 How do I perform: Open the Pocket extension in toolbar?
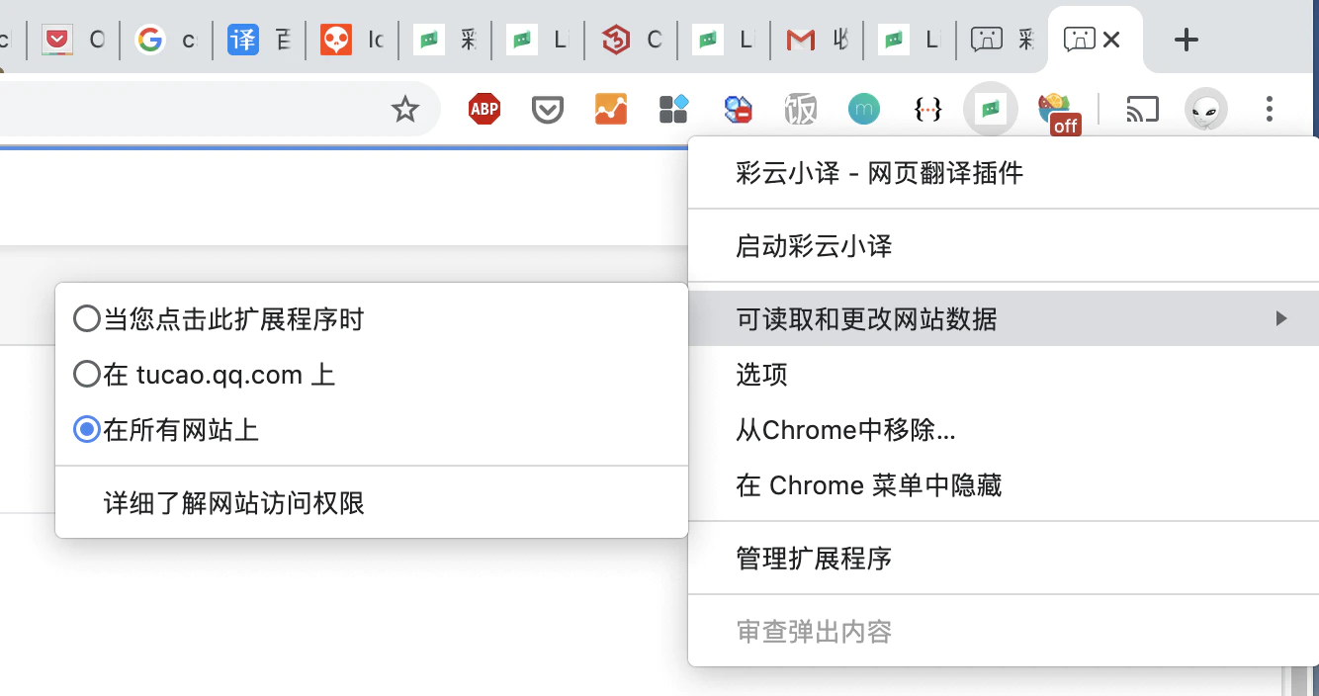[548, 109]
